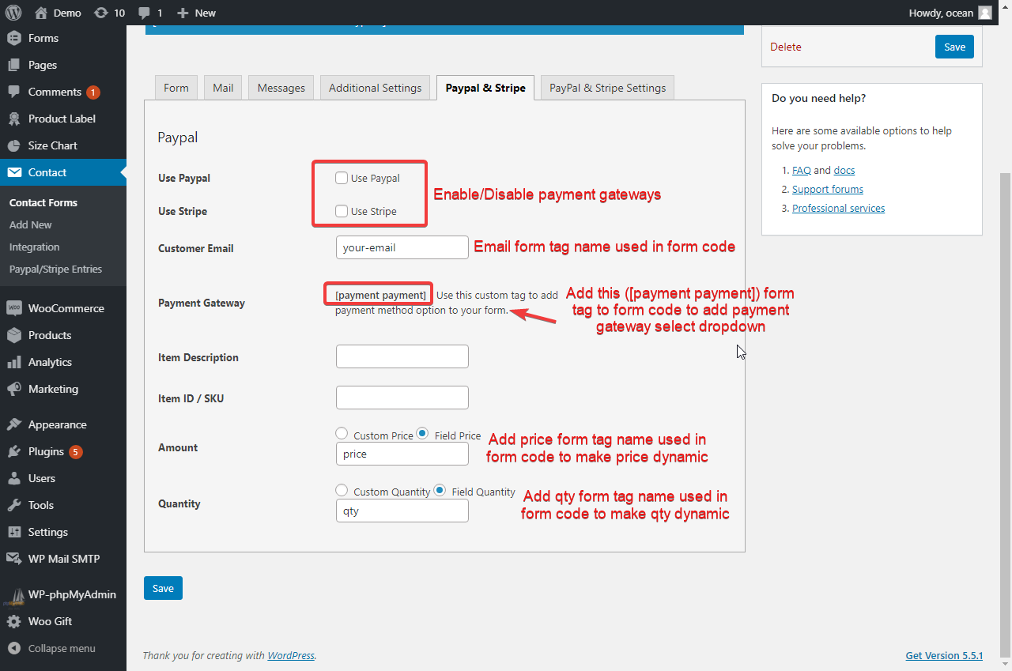Select the Custom Price radio button
This screenshot has width=1012, height=671.
click(x=342, y=433)
